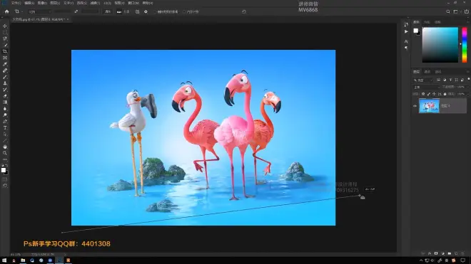Select the Dodge tool
This screenshot has width=471, height=264.
click(5, 115)
